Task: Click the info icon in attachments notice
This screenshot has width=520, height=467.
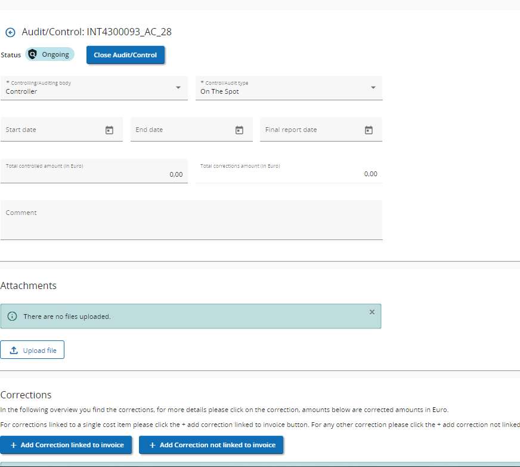Action: 12,317
